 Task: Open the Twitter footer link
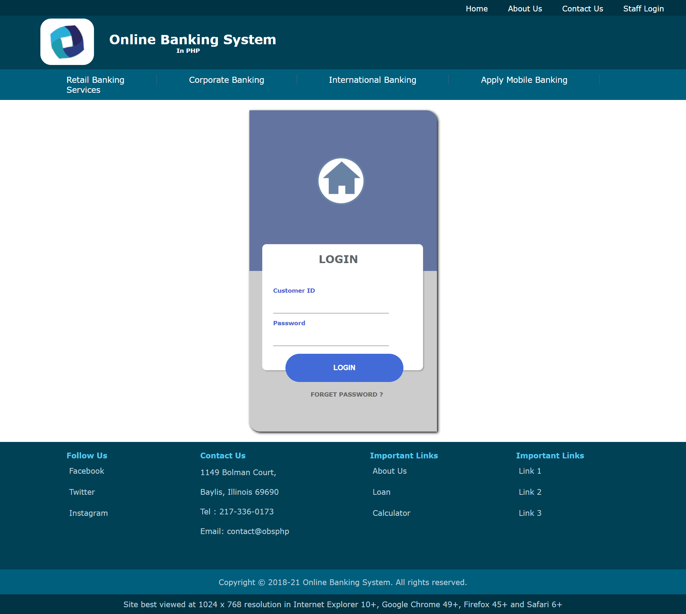pyautogui.click(x=82, y=492)
